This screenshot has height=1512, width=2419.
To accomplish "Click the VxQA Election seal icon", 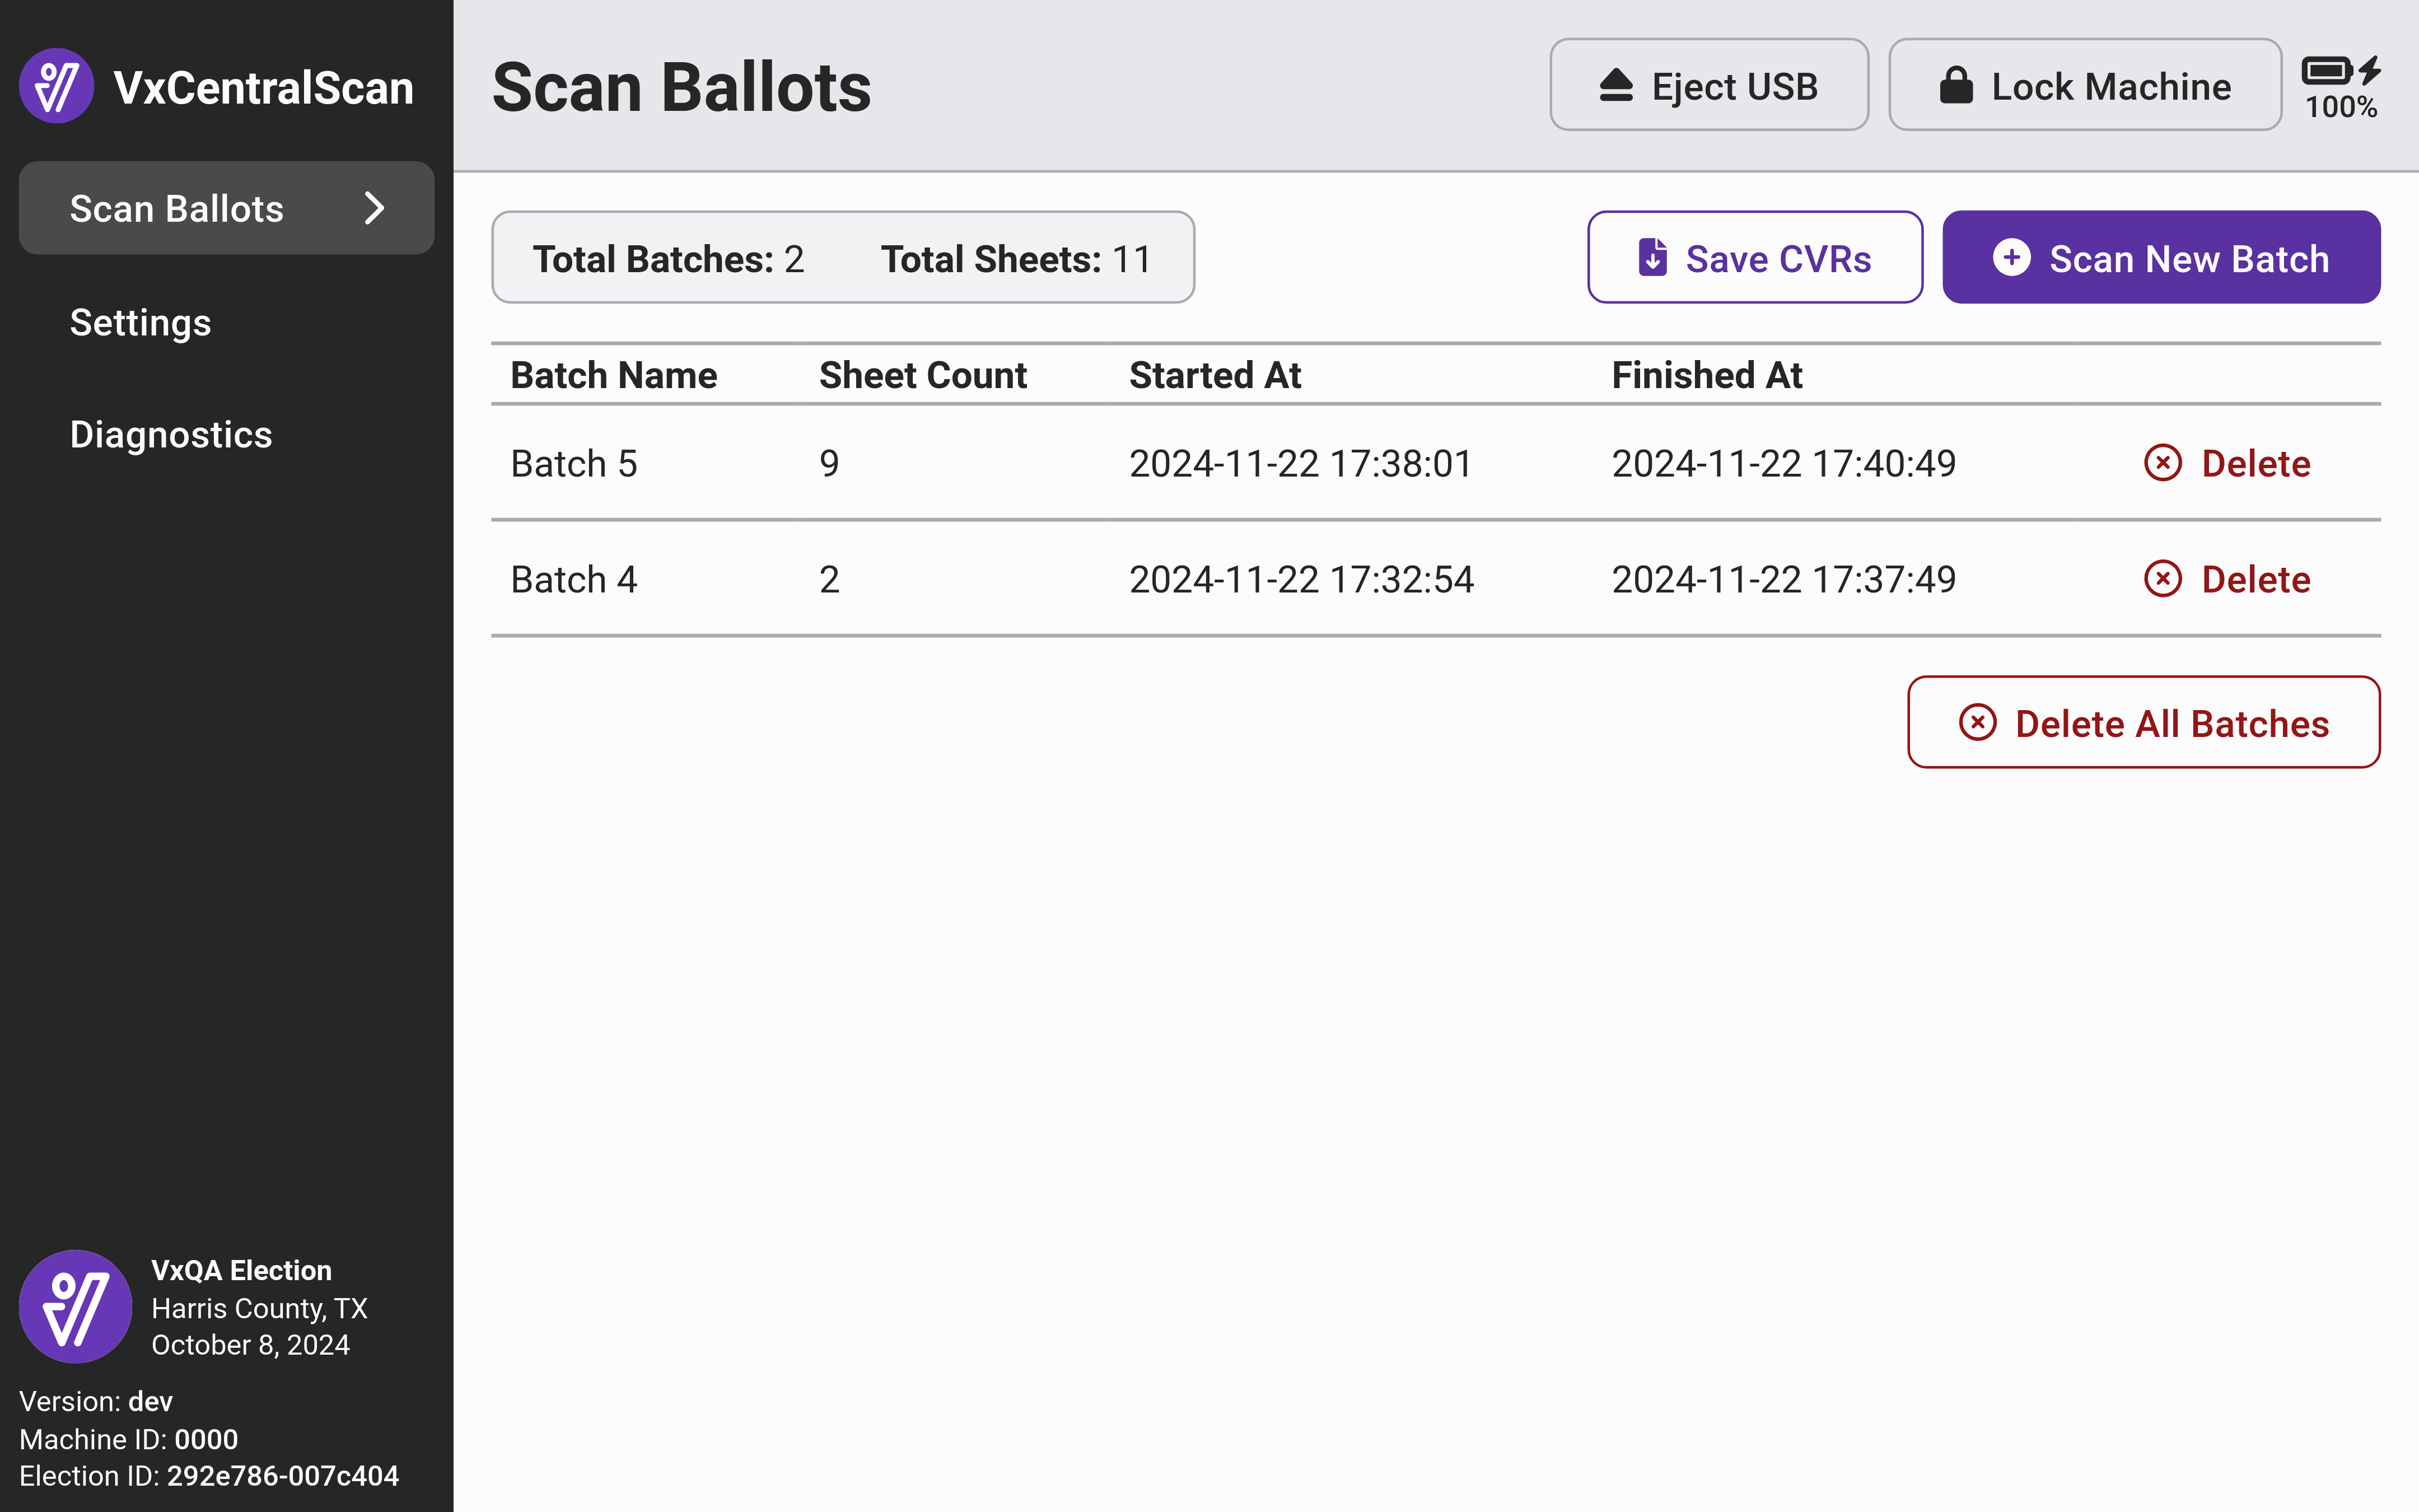I will pos(76,1306).
